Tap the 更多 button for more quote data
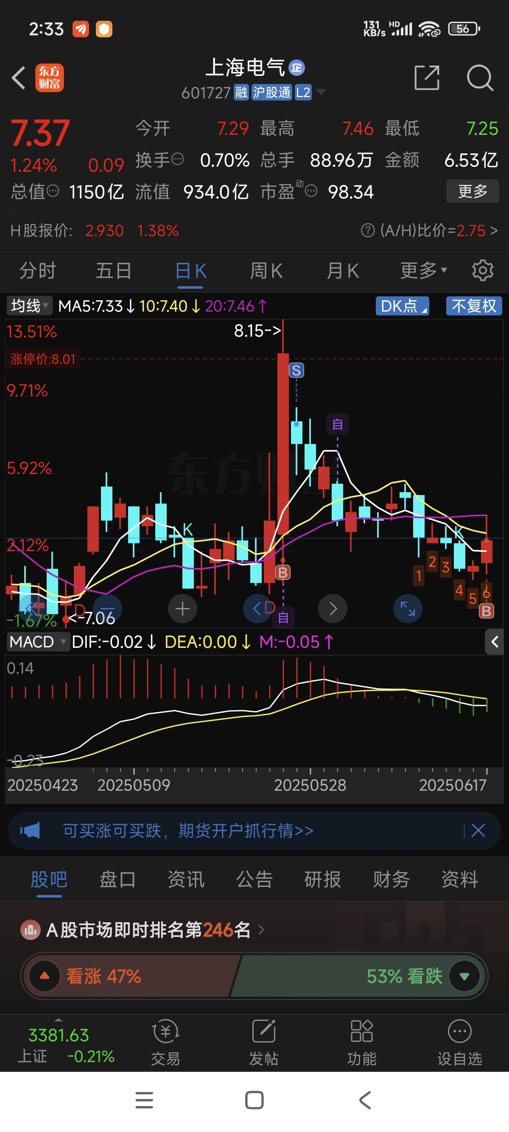 point(473,191)
